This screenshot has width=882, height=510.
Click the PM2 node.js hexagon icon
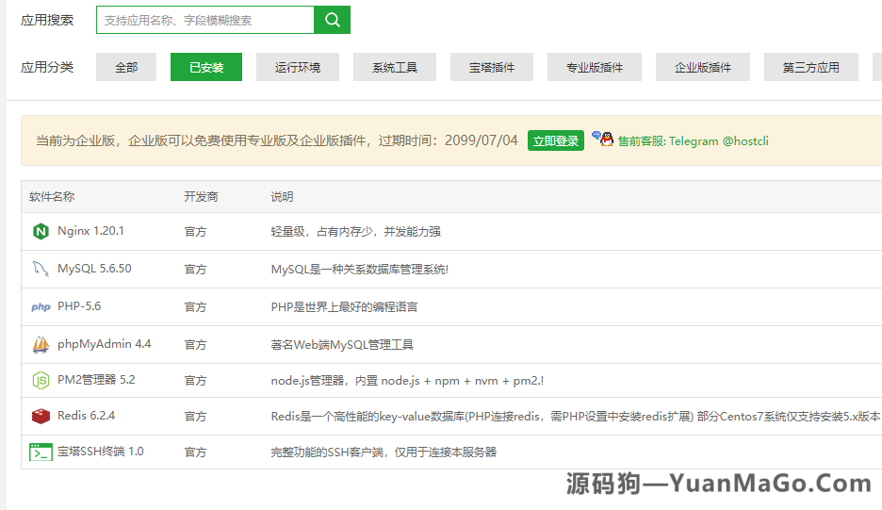(x=41, y=381)
